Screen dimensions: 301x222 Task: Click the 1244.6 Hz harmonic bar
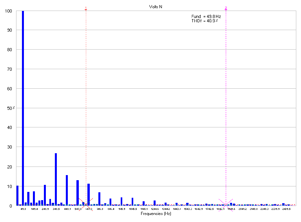154,202
